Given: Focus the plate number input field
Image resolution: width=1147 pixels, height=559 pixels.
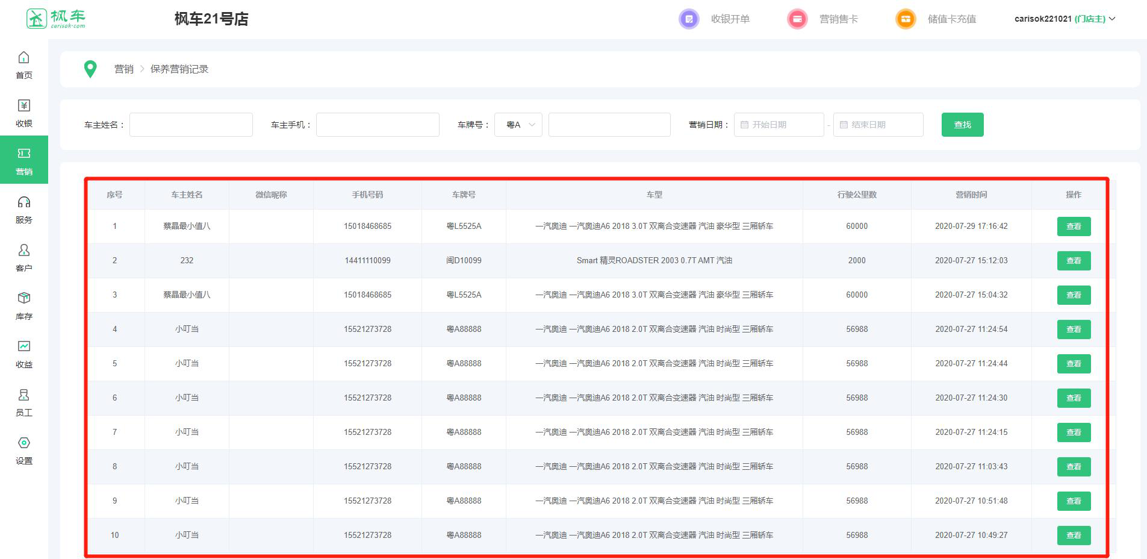Looking at the screenshot, I should click(x=609, y=125).
